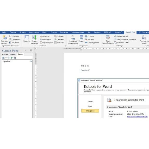Viewport: 149px width, 149px height.
Task: Click the green plus add caption icon
Action: [12, 58]
